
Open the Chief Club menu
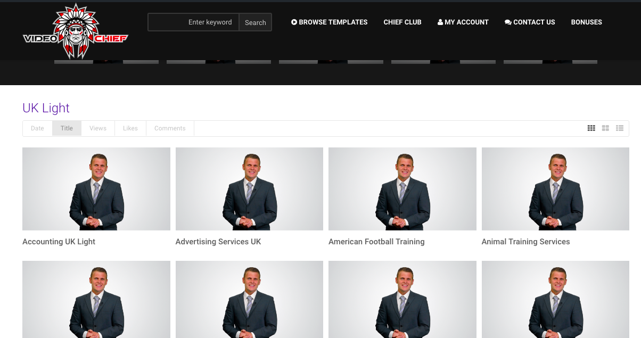(402, 22)
